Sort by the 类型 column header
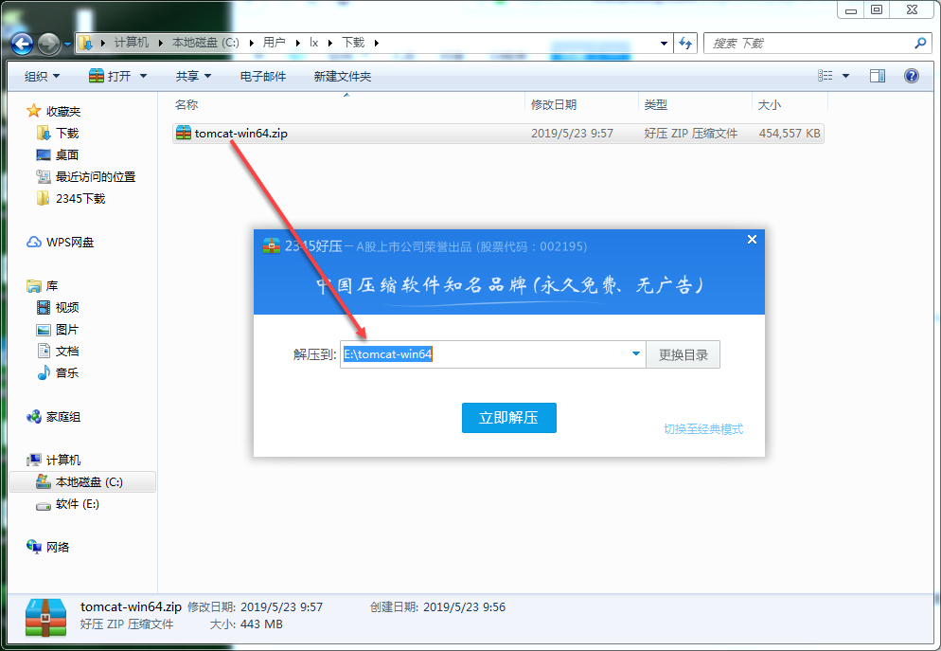Viewport: 941px width, 651px height. point(655,104)
